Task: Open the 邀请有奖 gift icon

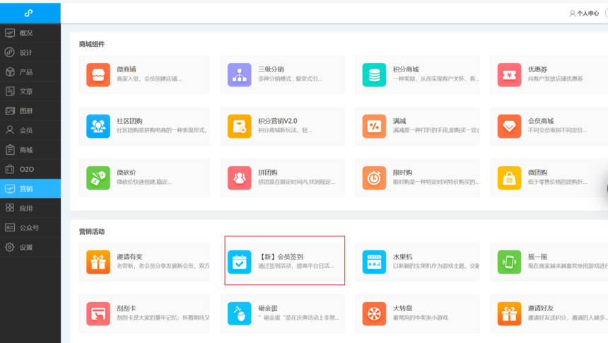Action: (98, 262)
